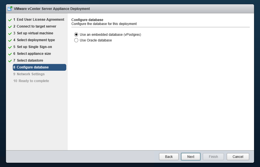The width and height of the screenshot is (260, 167).
Task: Click the green checkmark beside End User License Agreement
Action: (10, 20)
